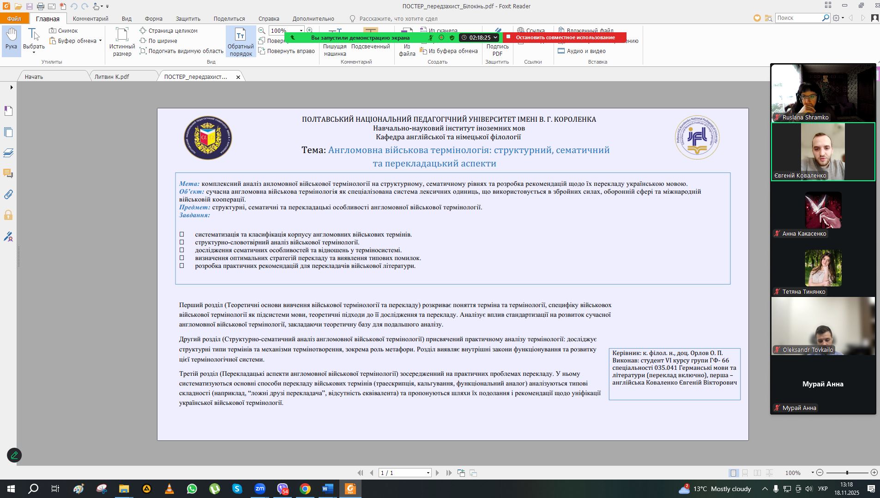Toggle single page view mode in status bar
Screen dimensions: 880x498
point(733,473)
